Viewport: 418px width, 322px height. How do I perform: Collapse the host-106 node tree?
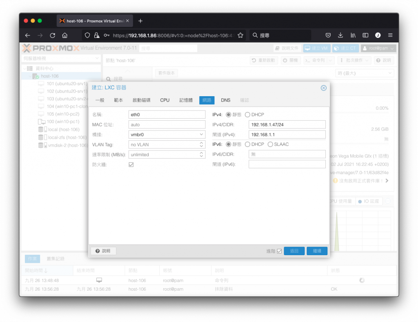[29, 76]
